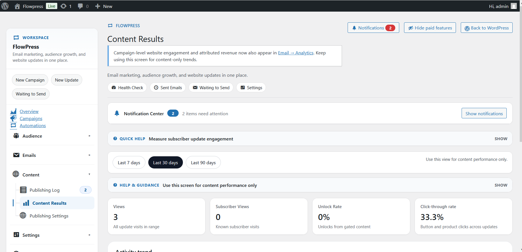
Task: Toggle Hide paid features
Action: coord(430,28)
